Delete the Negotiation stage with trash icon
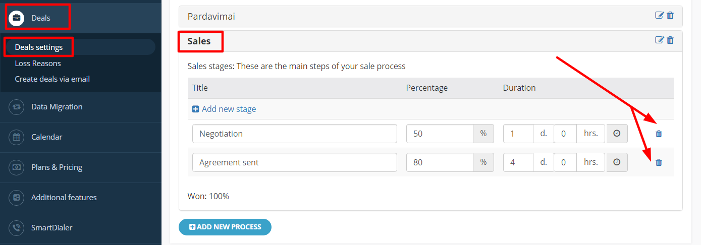This screenshot has width=701, height=245. pyautogui.click(x=659, y=134)
